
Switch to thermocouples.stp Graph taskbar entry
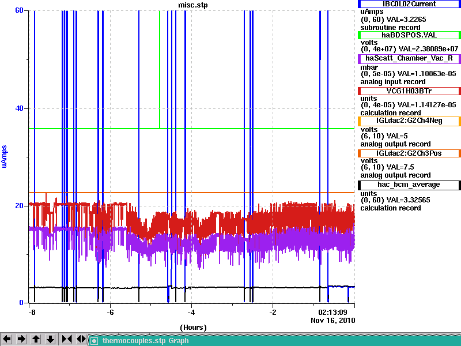[275, 341]
